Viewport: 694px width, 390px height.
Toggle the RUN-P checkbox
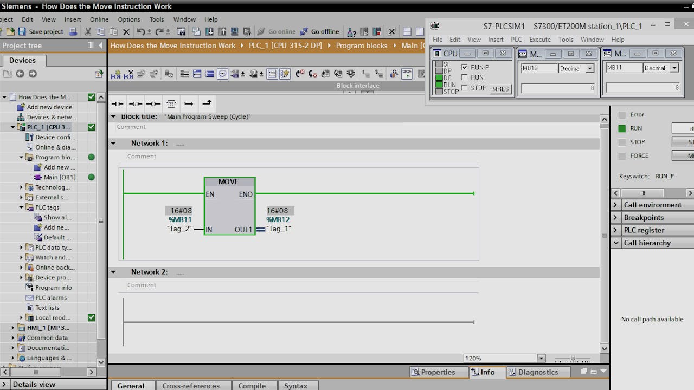tap(465, 67)
